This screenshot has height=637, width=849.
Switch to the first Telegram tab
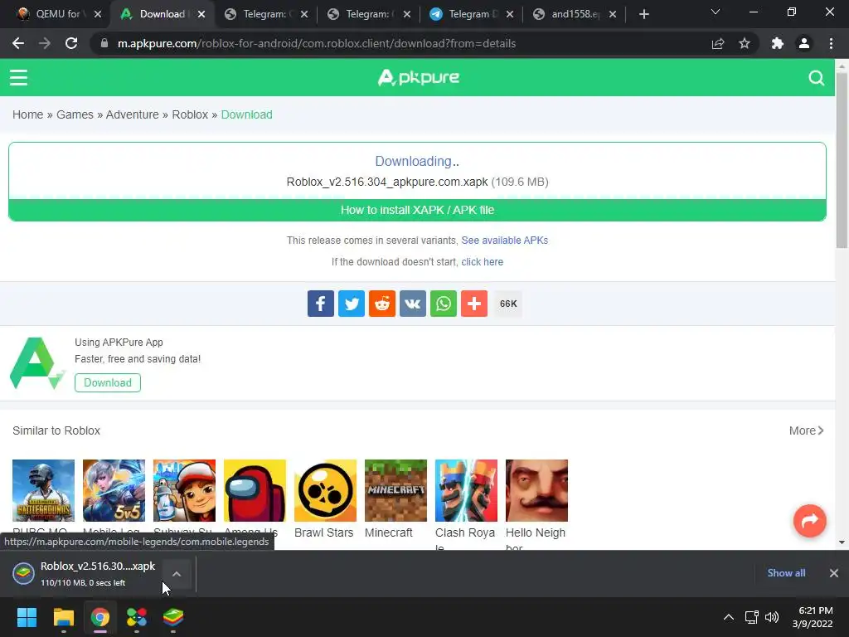pyautogui.click(x=265, y=14)
